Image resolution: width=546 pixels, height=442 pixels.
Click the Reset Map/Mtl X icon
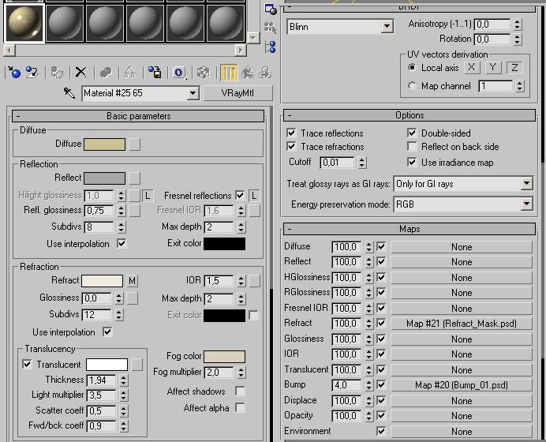(80, 72)
